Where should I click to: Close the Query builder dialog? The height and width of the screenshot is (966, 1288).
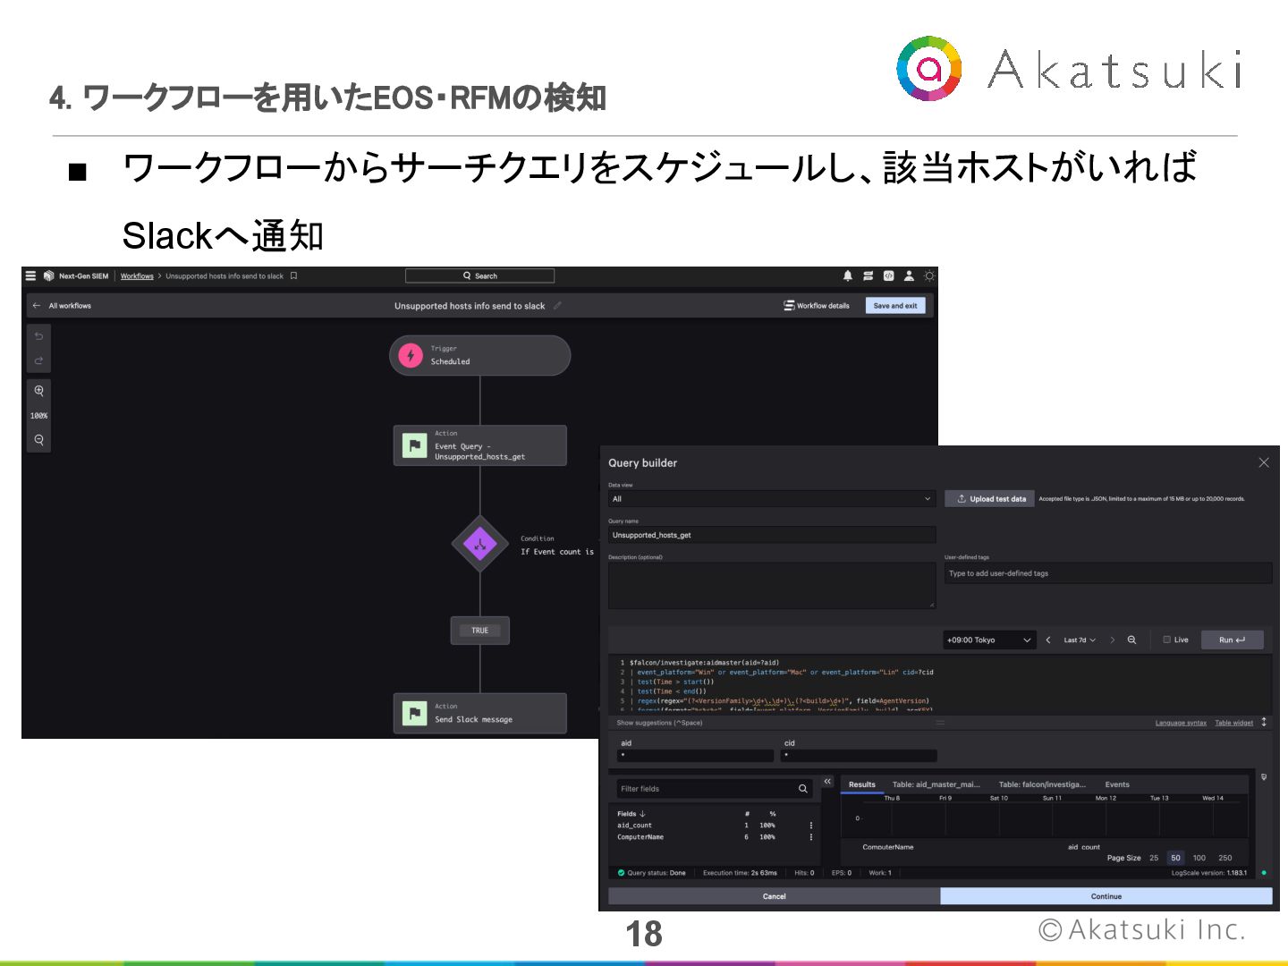tap(1264, 462)
